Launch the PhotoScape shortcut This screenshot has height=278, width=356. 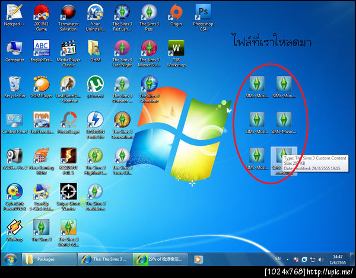click(x=68, y=123)
